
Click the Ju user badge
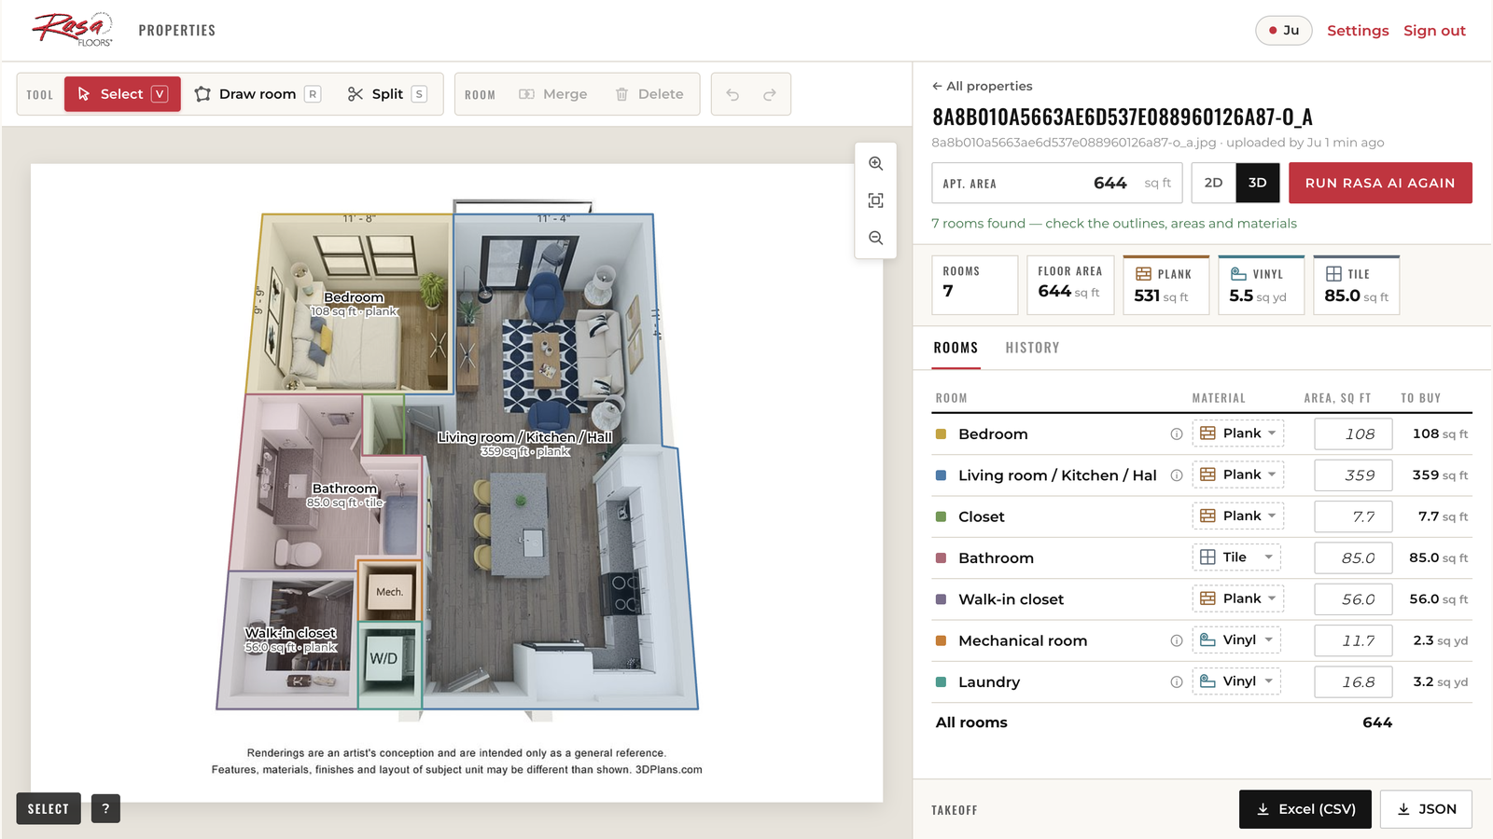[x=1284, y=31]
